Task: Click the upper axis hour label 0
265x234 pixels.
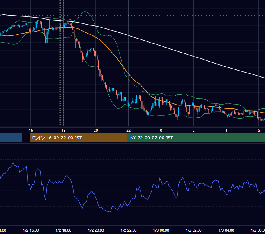Action: [x=161, y=131]
